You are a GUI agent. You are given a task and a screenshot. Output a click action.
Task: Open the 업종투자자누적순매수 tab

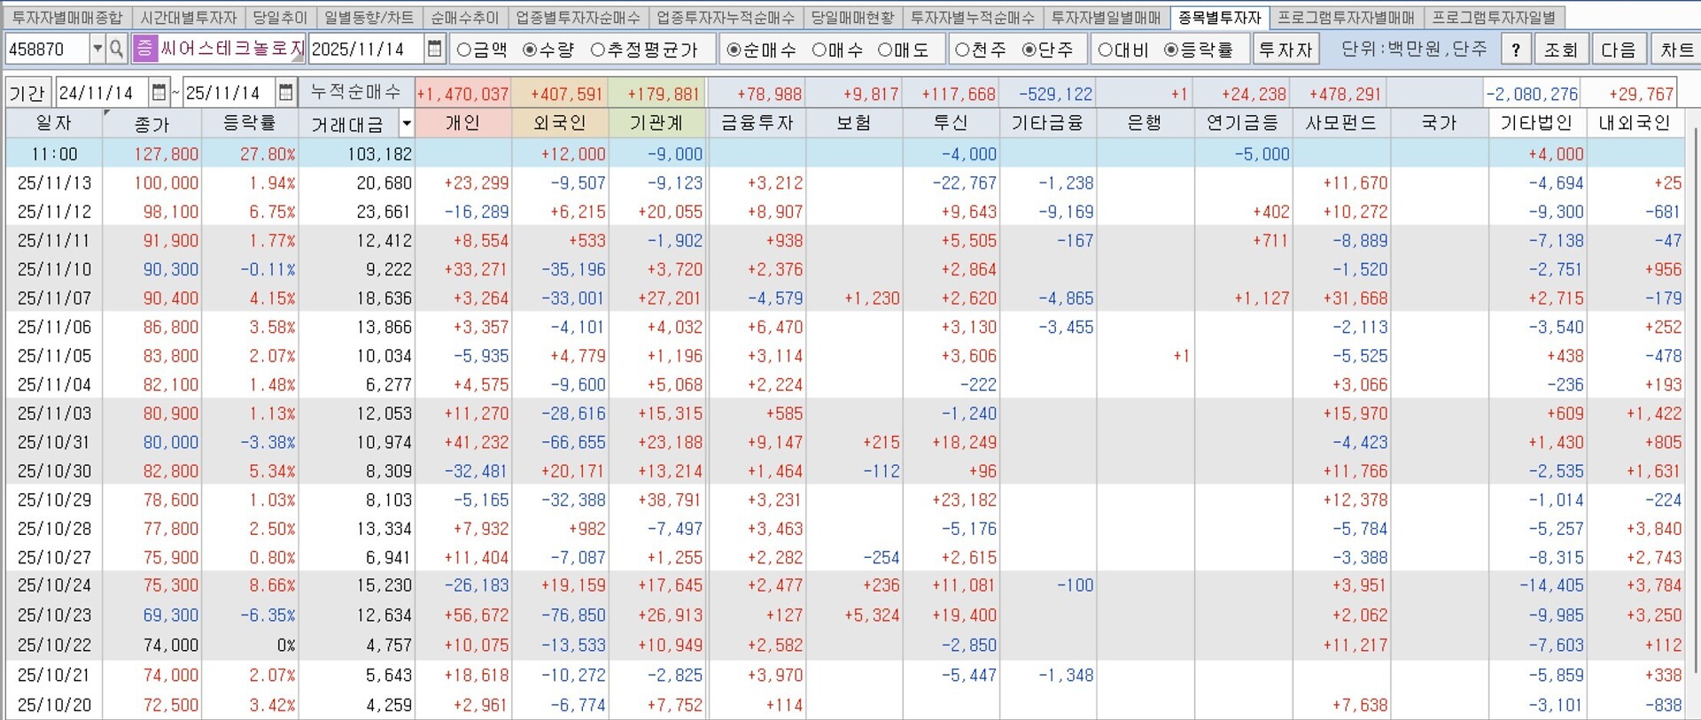726,18
